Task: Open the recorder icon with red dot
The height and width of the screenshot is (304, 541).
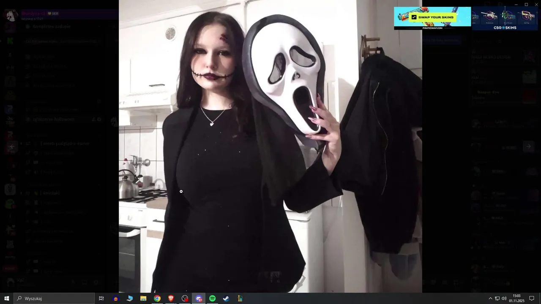Action: (185, 298)
